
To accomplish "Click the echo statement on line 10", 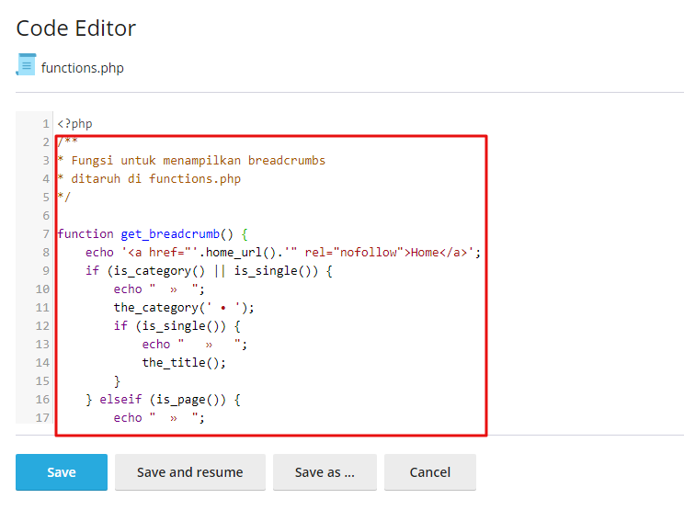I will tap(159, 289).
